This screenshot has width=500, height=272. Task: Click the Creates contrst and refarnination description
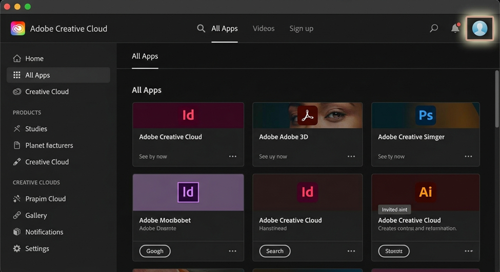[x=417, y=228]
